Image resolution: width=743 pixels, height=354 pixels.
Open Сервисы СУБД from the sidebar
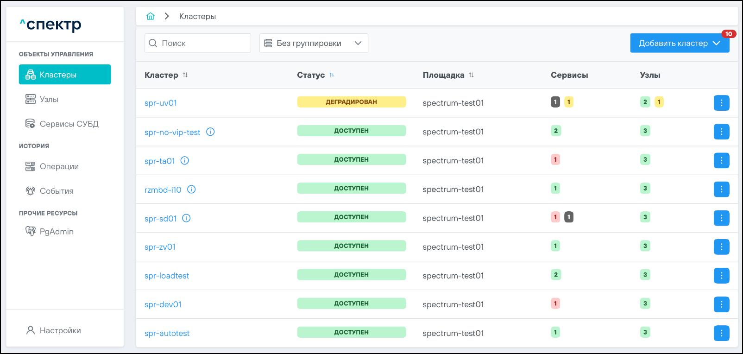[x=69, y=124]
